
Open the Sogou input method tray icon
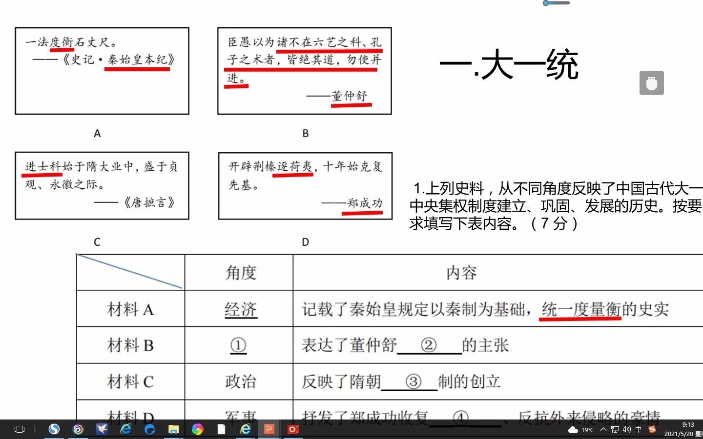(x=652, y=429)
